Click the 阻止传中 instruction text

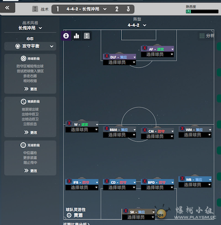[x=30, y=163]
